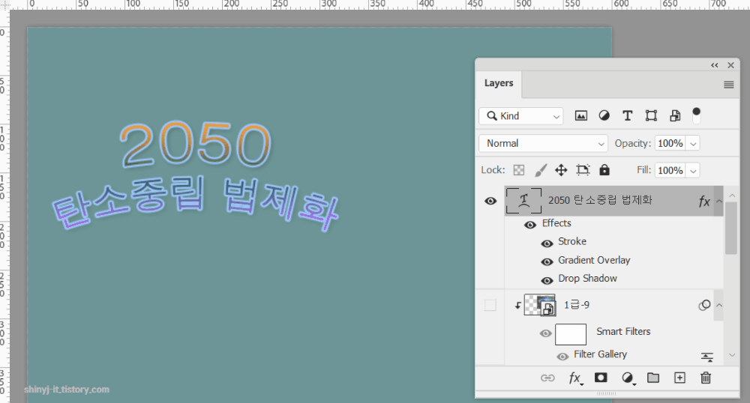The image size is (750, 403).
Task: Select the 1급-9 smart object thumbnail
Action: pos(540,305)
